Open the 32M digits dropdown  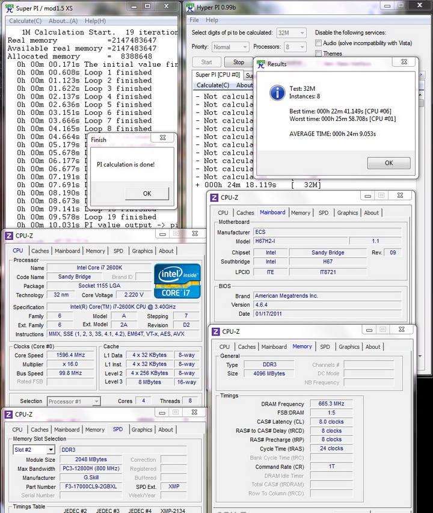[x=292, y=32]
